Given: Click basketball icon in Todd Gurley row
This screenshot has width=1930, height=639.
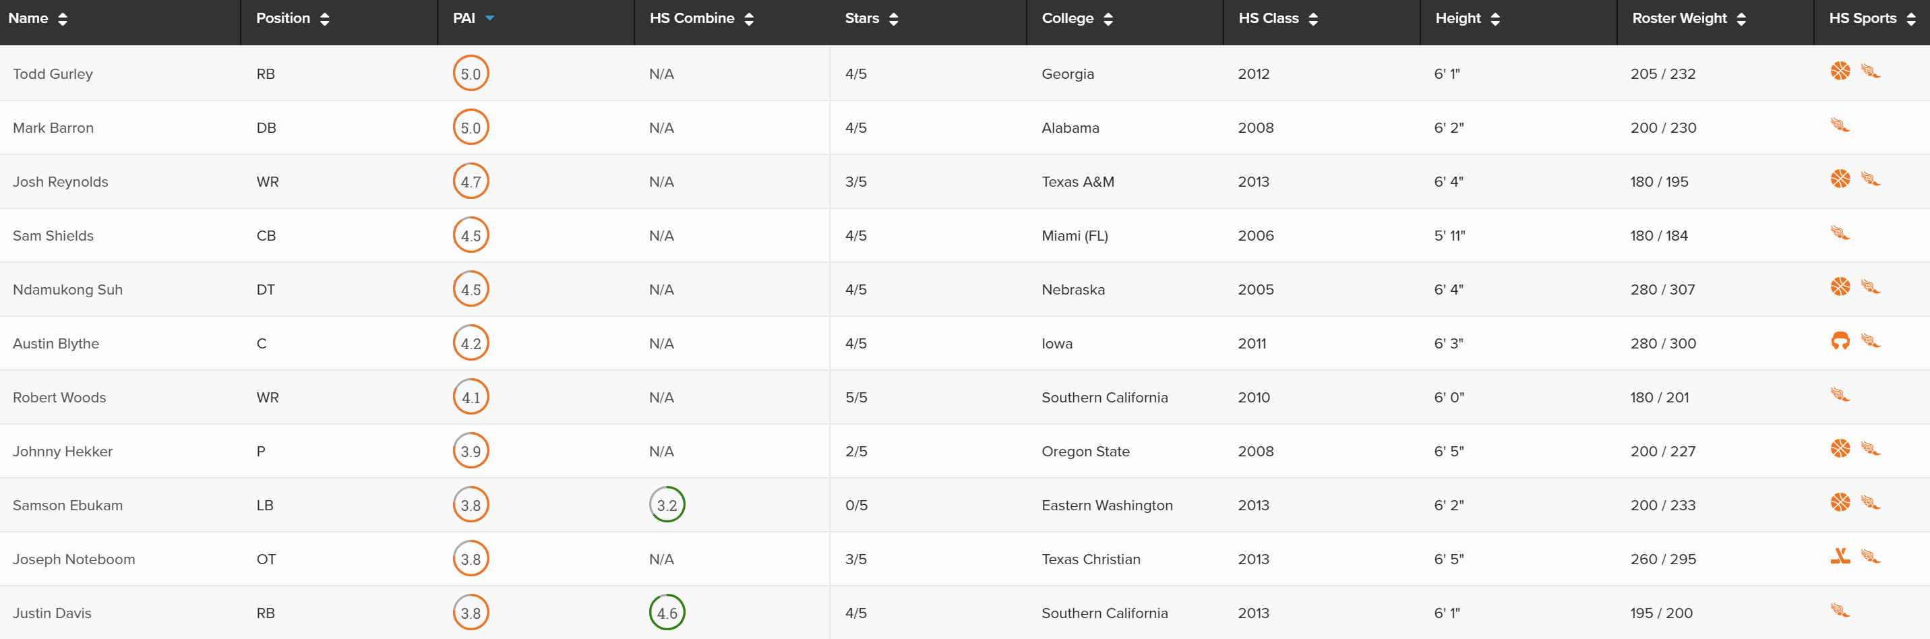Looking at the screenshot, I should (1840, 71).
